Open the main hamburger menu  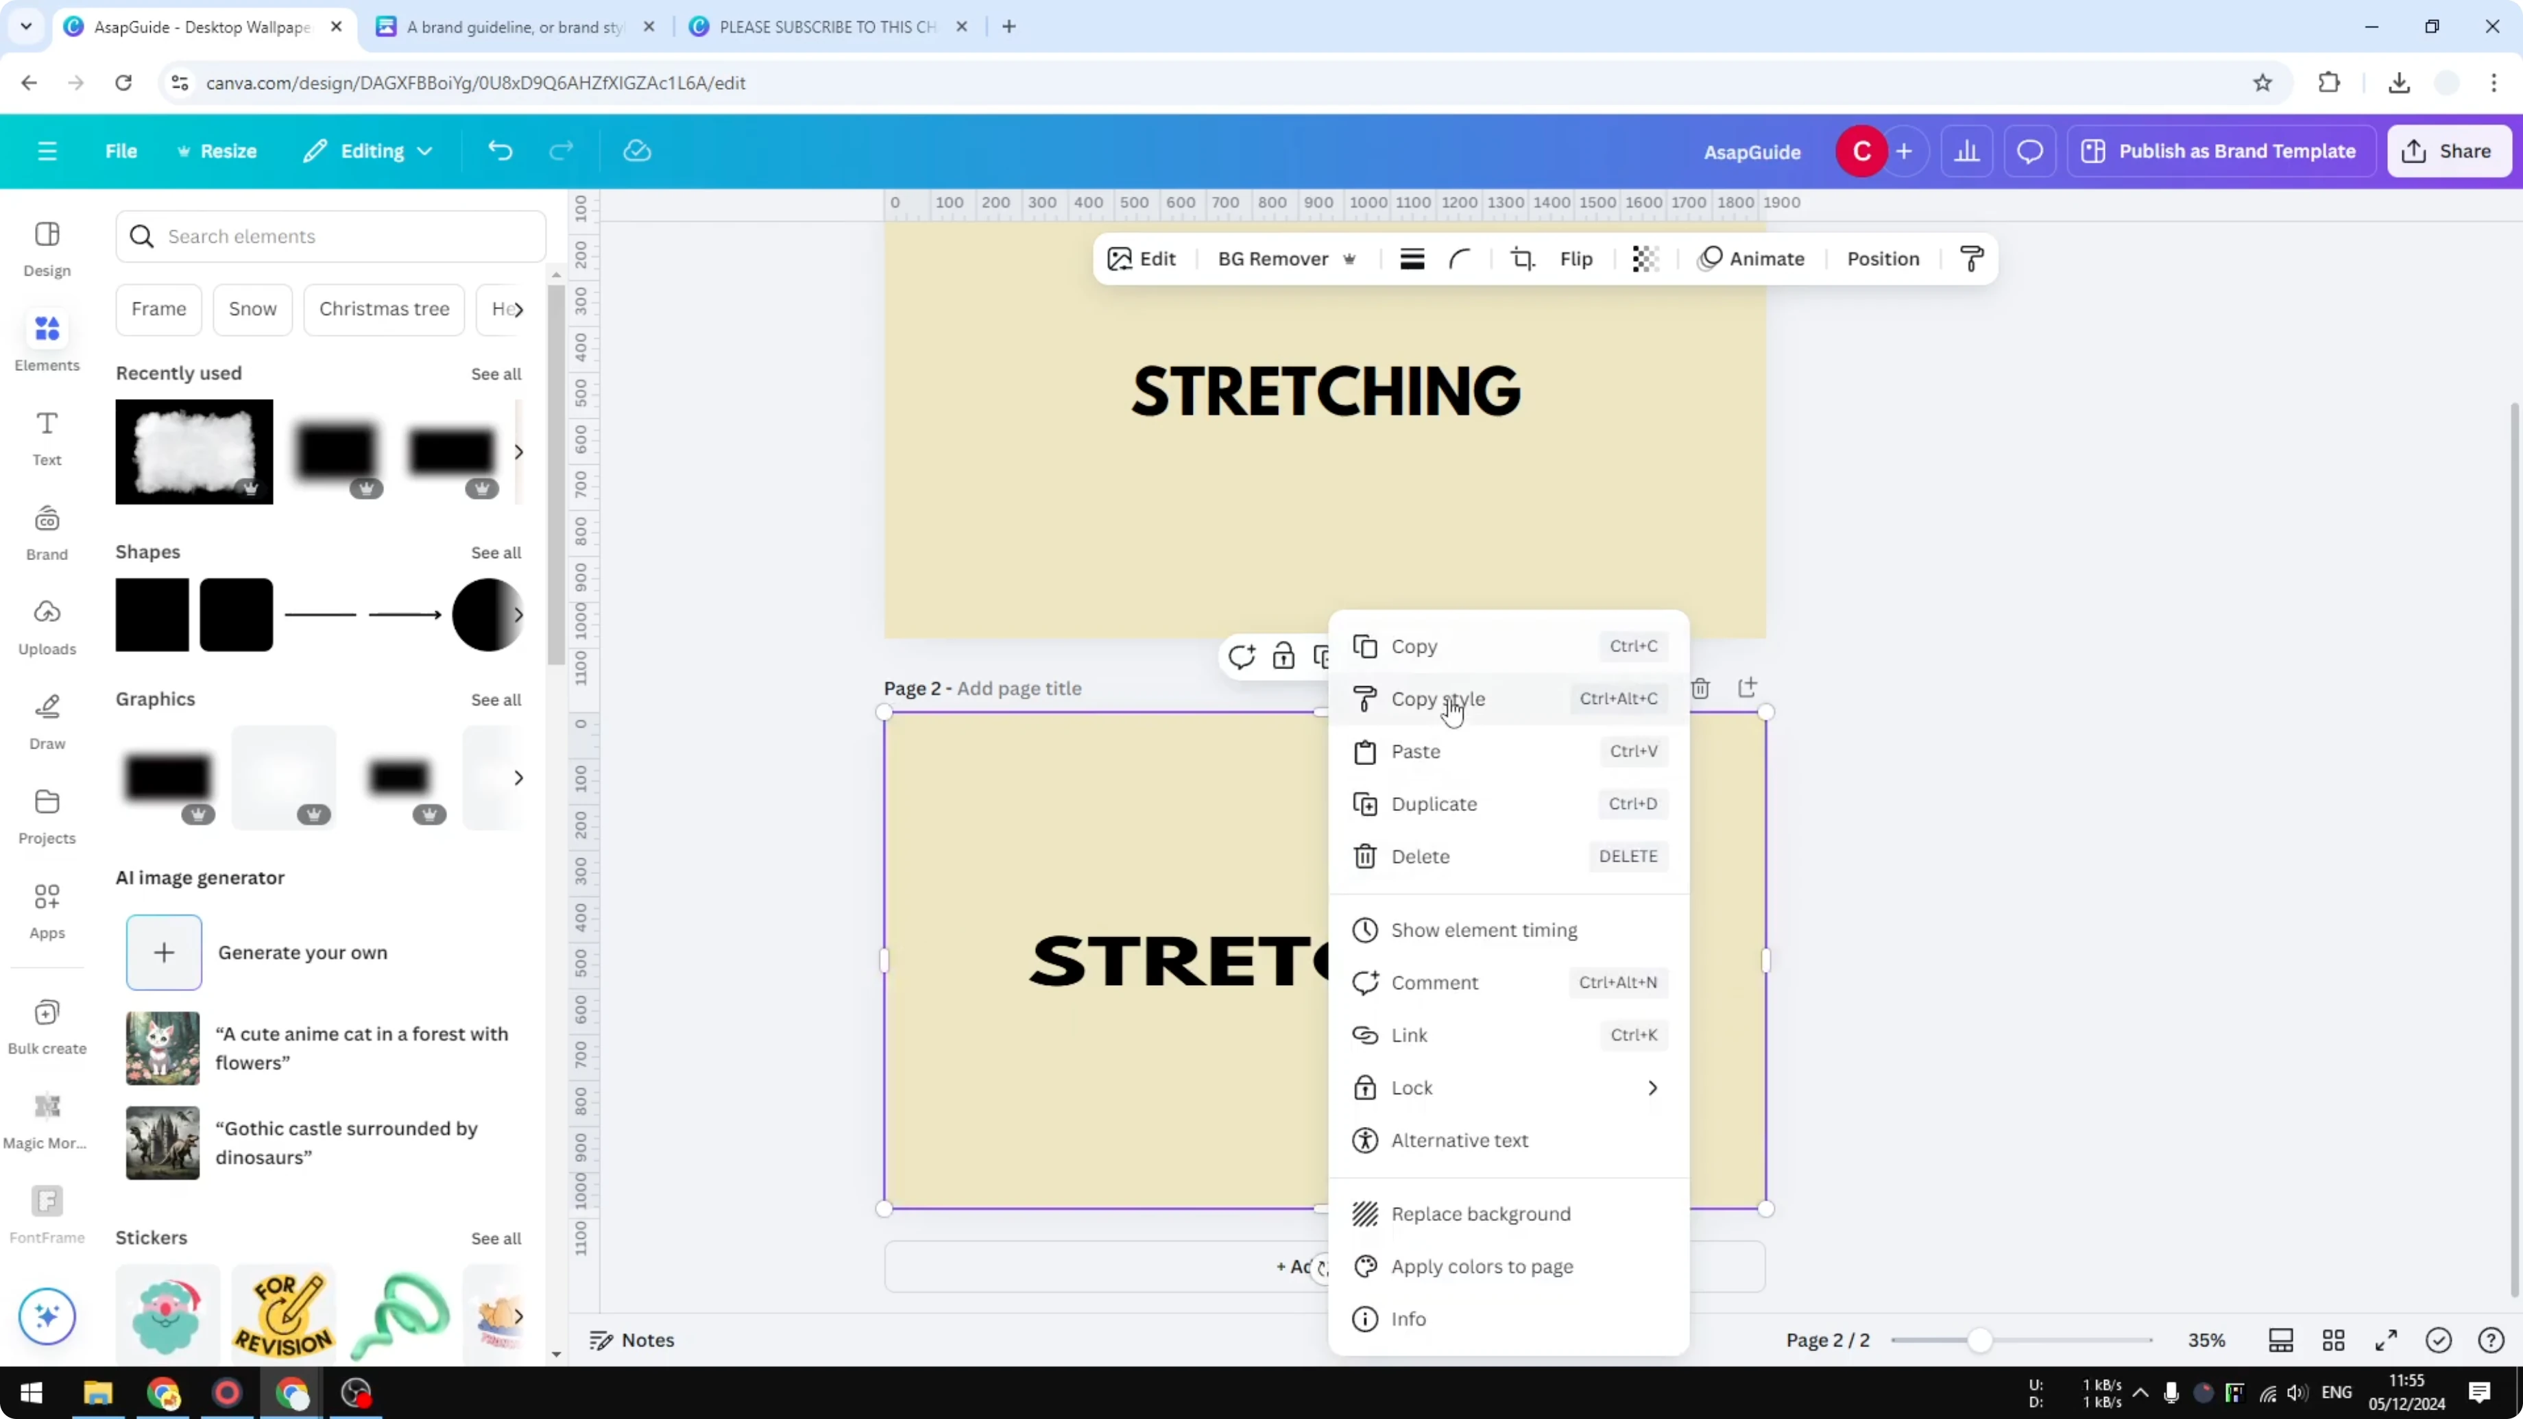click(47, 151)
